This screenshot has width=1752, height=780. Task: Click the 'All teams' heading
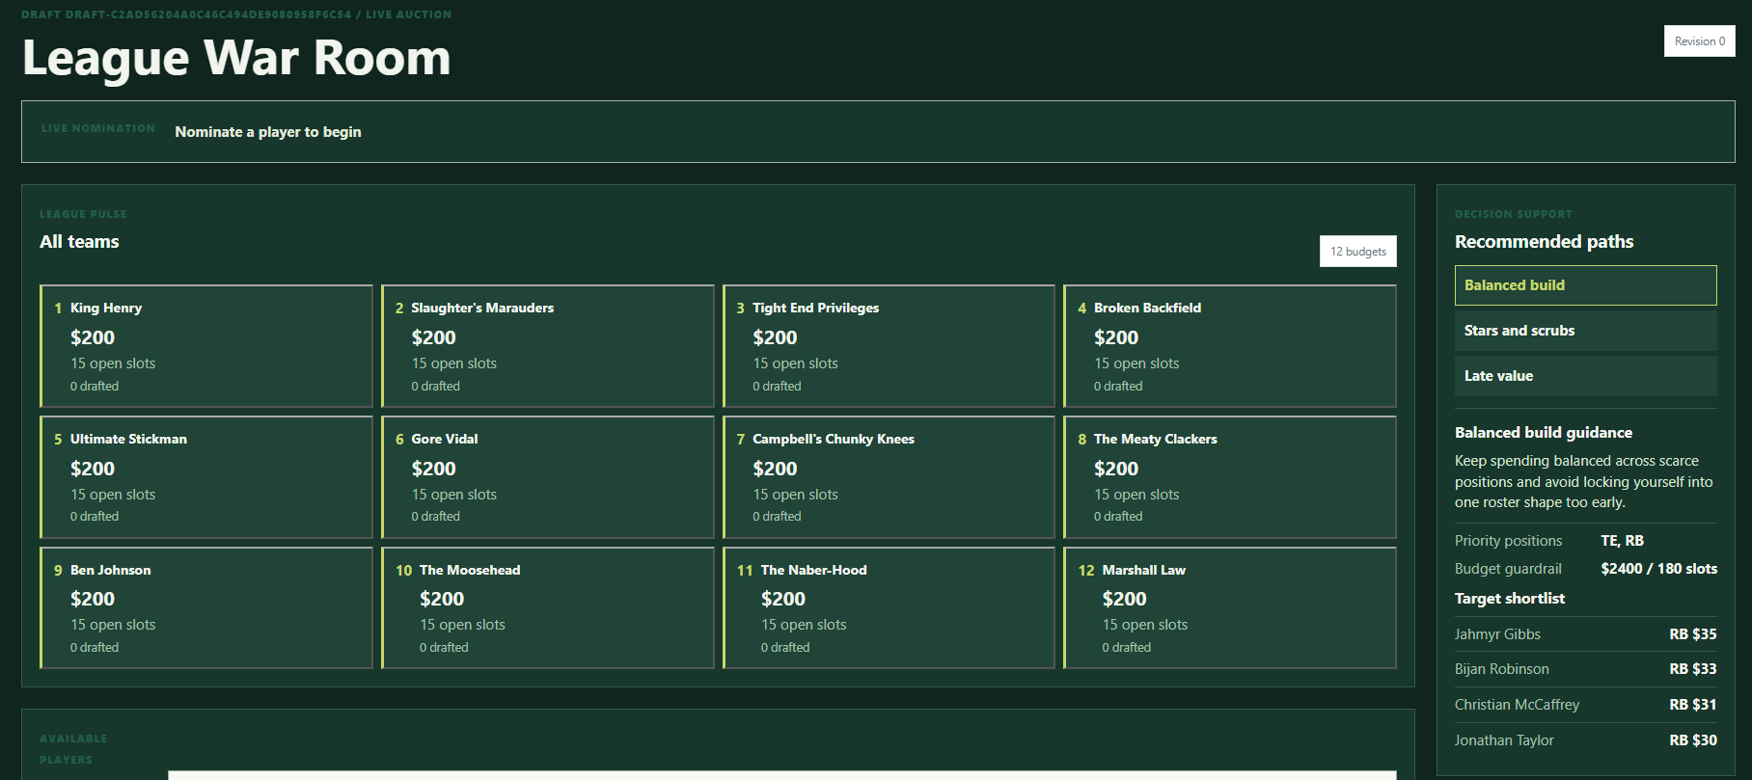pyautogui.click(x=79, y=242)
